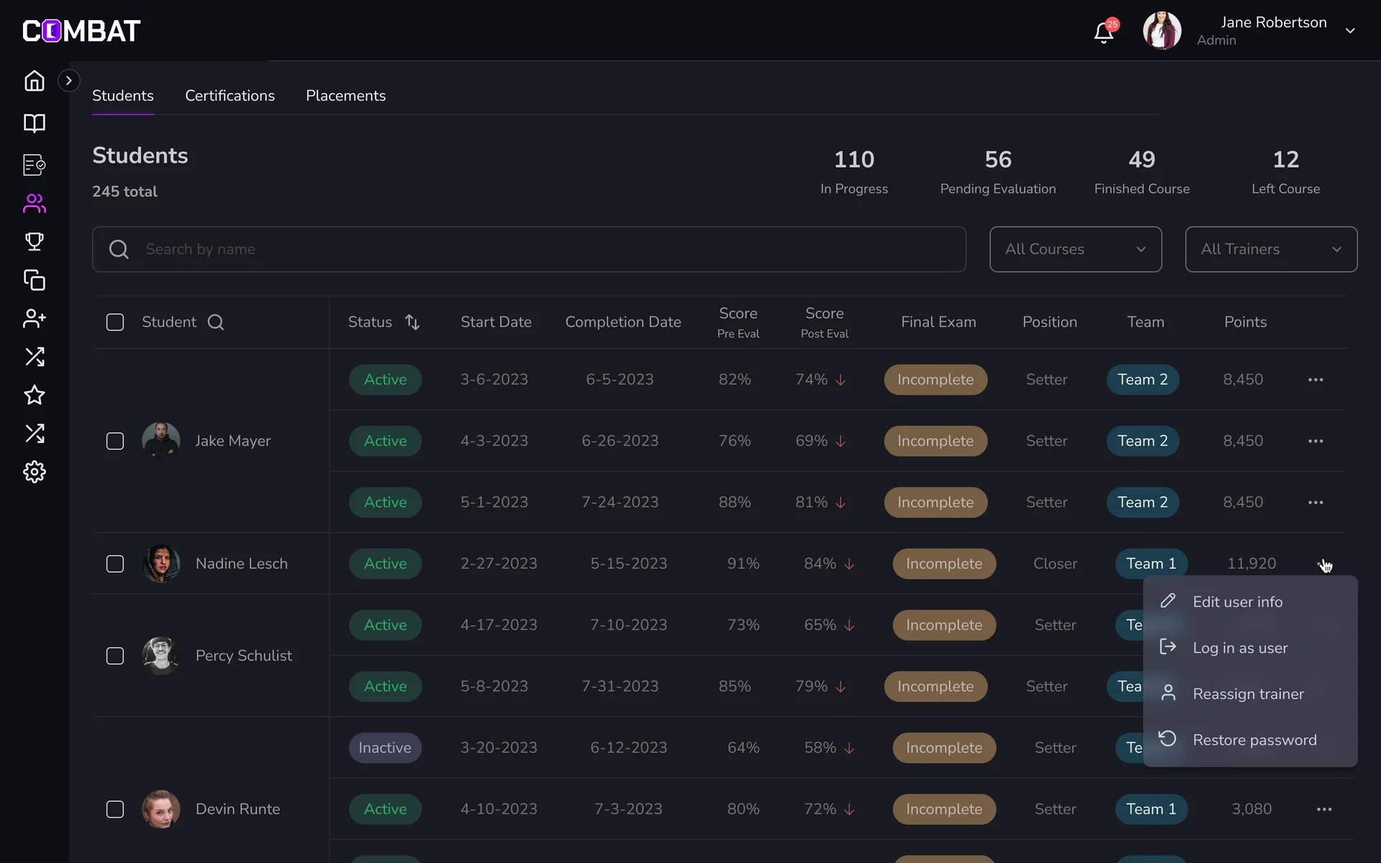The height and width of the screenshot is (863, 1381).
Task: Choose Restore password in the menu
Action: tap(1250, 740)
